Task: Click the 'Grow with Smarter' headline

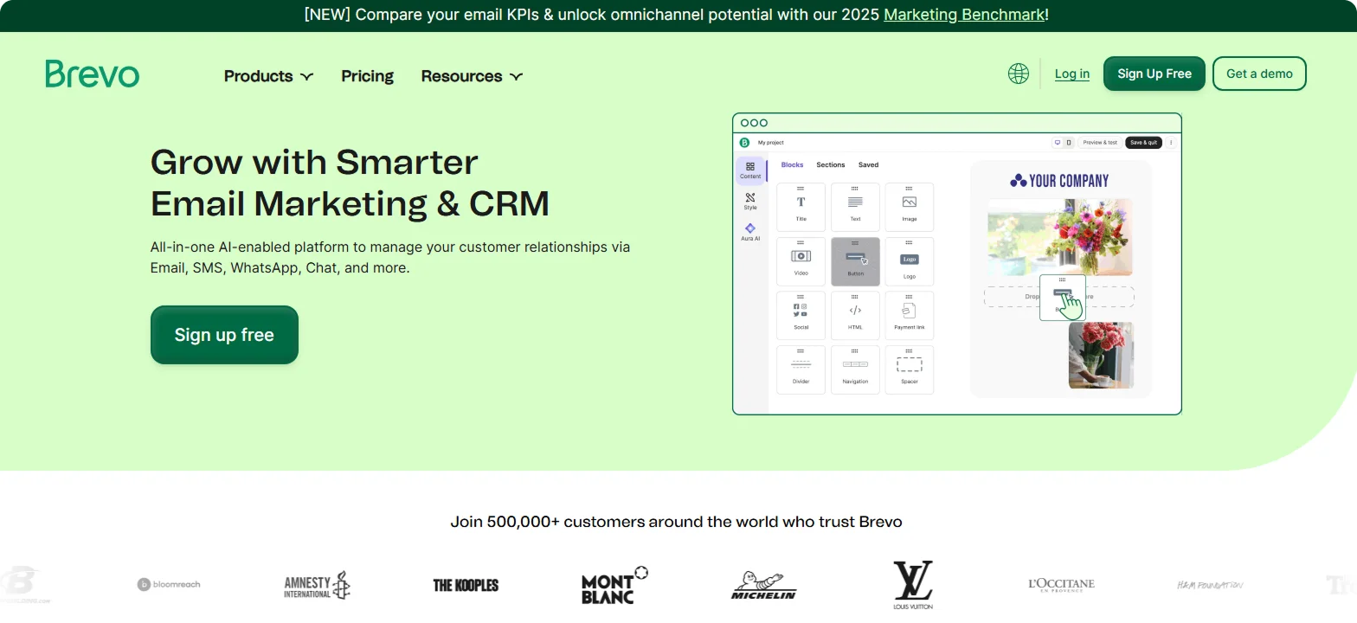Action: point(314,162)
